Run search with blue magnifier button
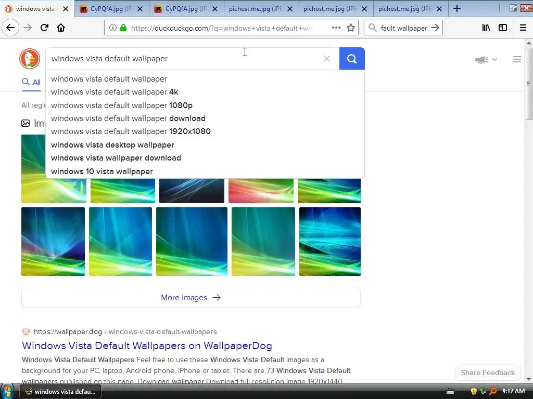533x399 pixels. [352, 59]
